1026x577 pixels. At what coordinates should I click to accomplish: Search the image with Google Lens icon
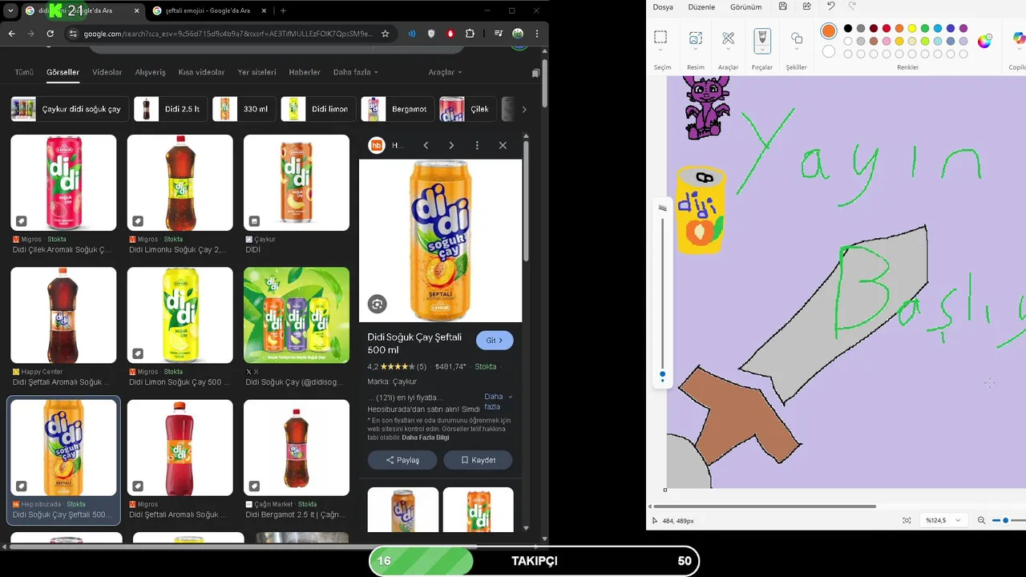378,304
